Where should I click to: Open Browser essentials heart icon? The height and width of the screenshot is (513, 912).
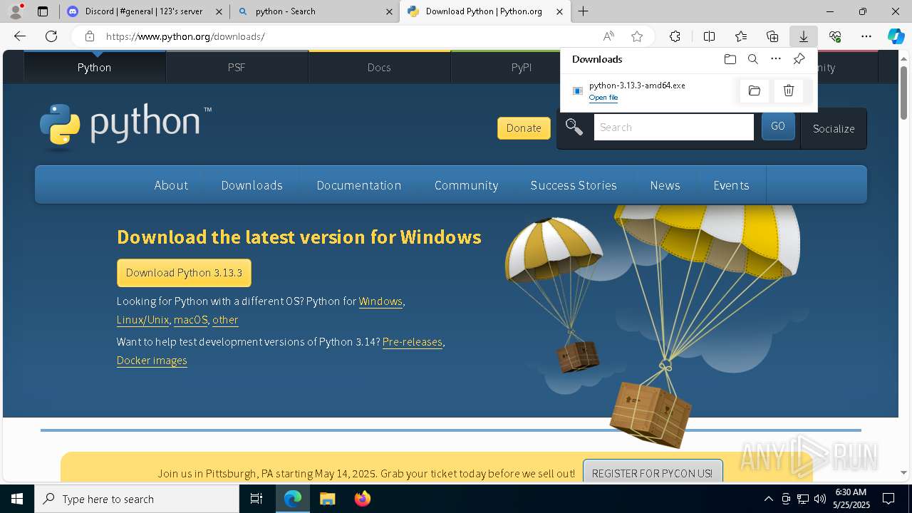835,36
